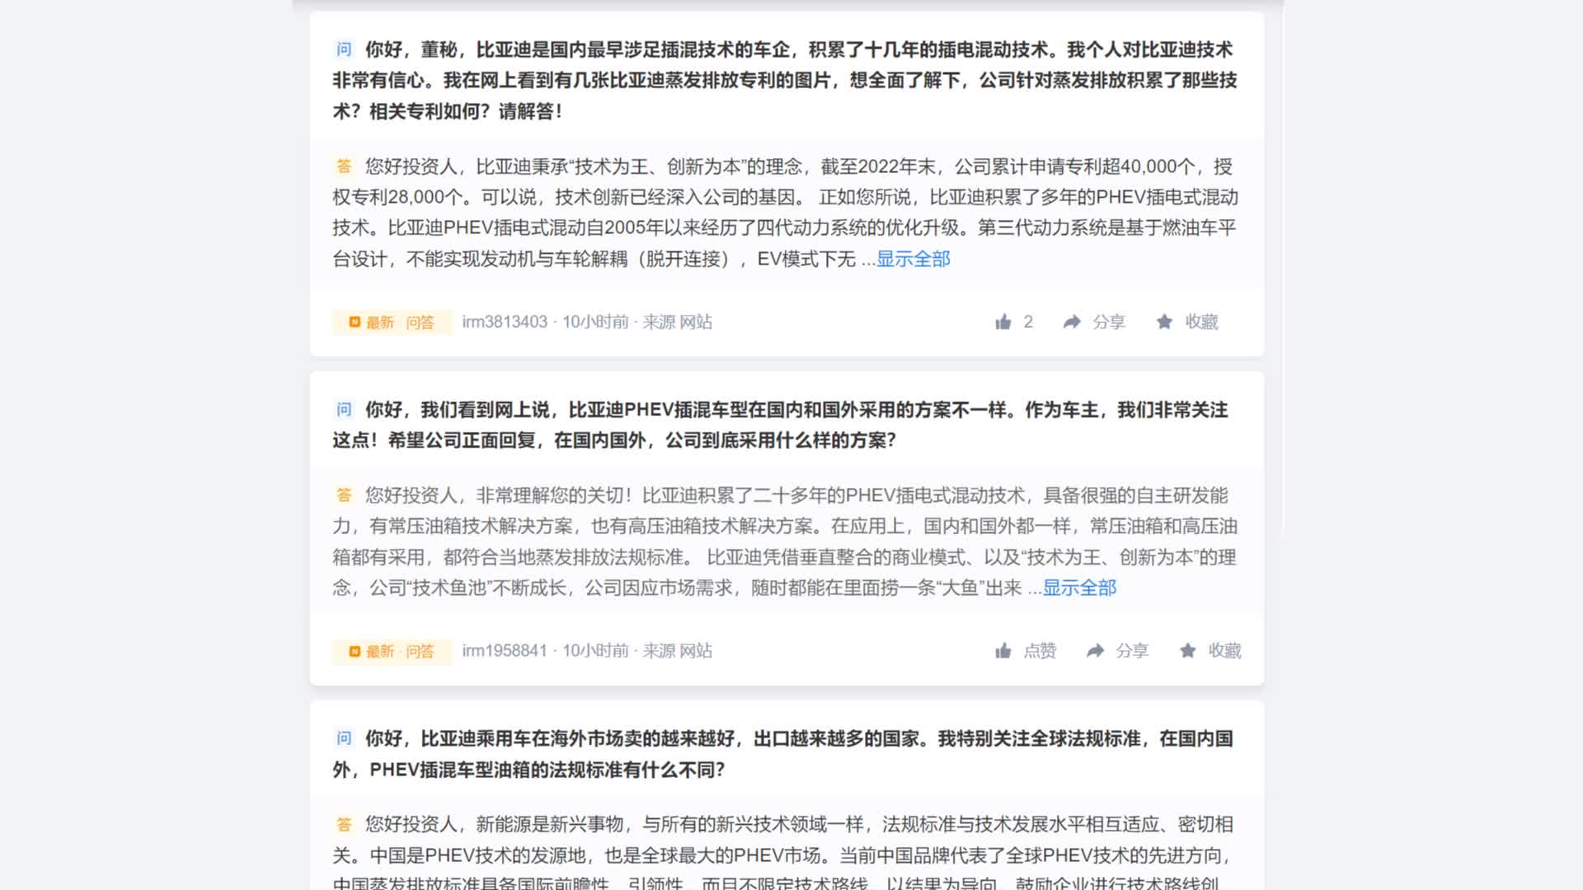Open user profile irm3813403
This screenshot has width=1583, height=890.
(x=505, y=322)
